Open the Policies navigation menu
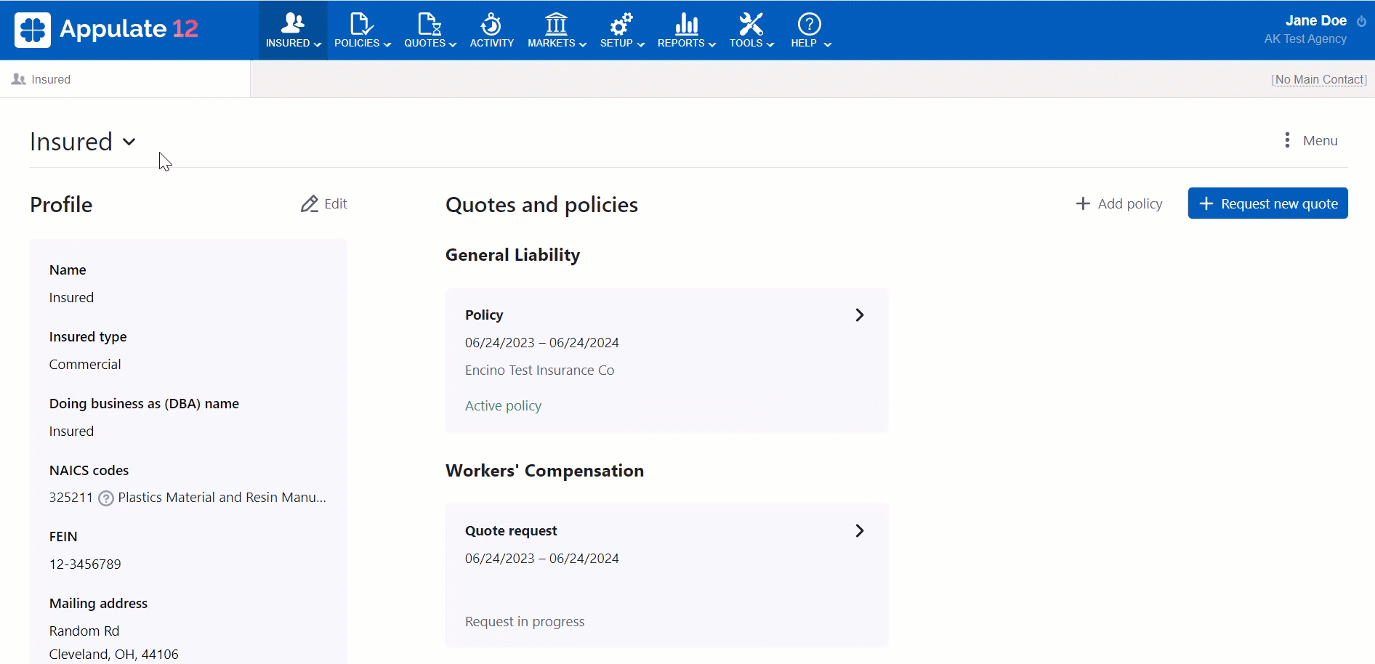Screen dimensions: 1375x664 (362, 31)
